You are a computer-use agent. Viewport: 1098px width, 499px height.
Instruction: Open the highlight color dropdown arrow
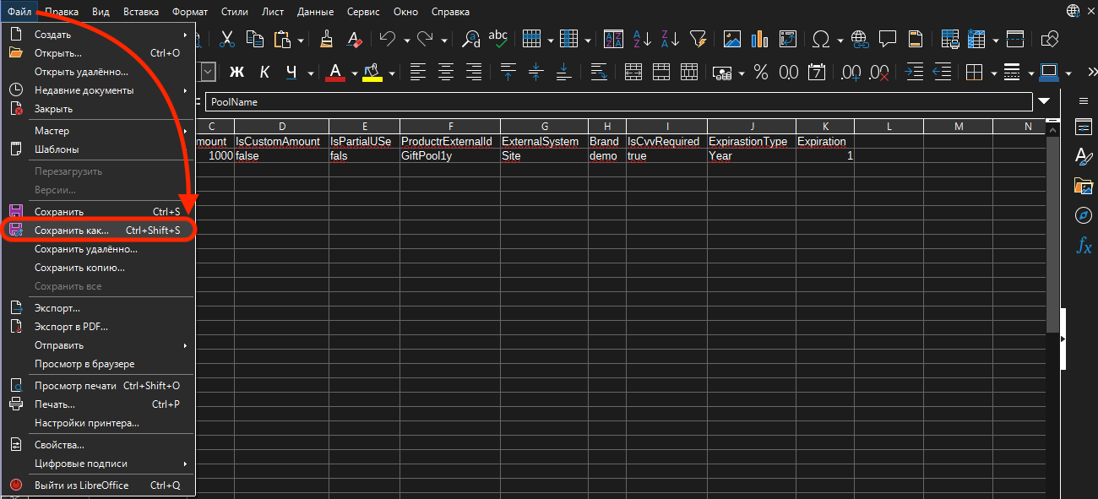point(391,73)
